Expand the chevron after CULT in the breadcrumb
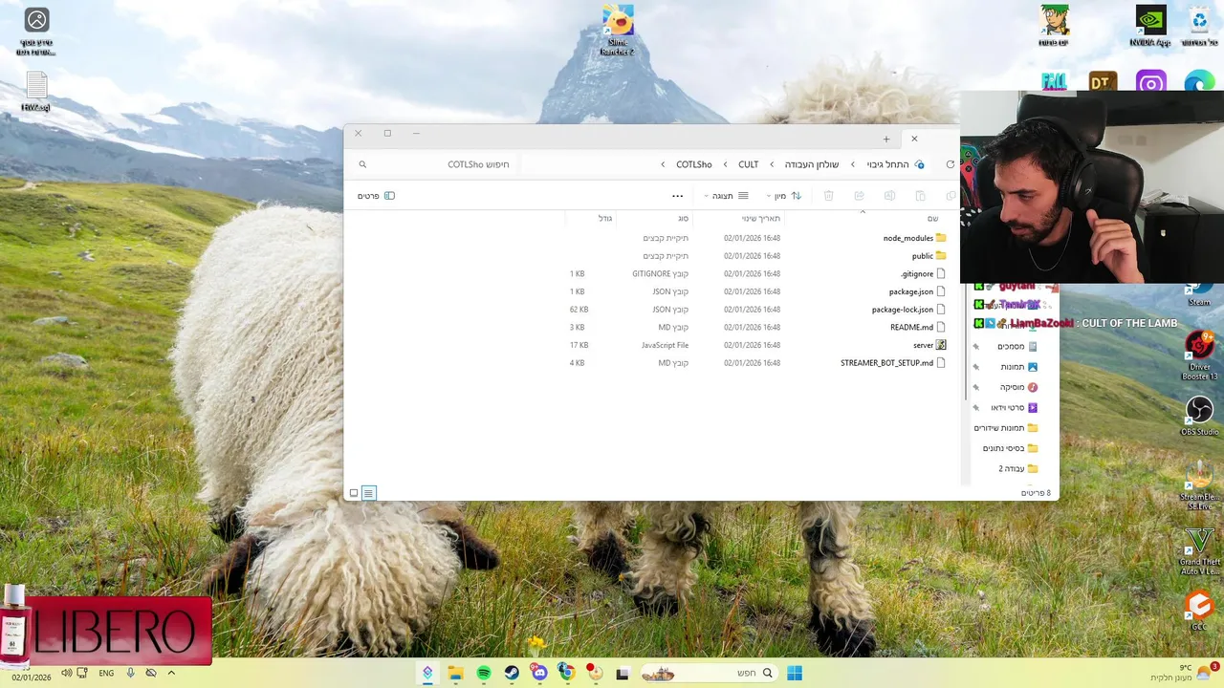The height and width of the screenshot is (688, 1224). coord(726,164)
